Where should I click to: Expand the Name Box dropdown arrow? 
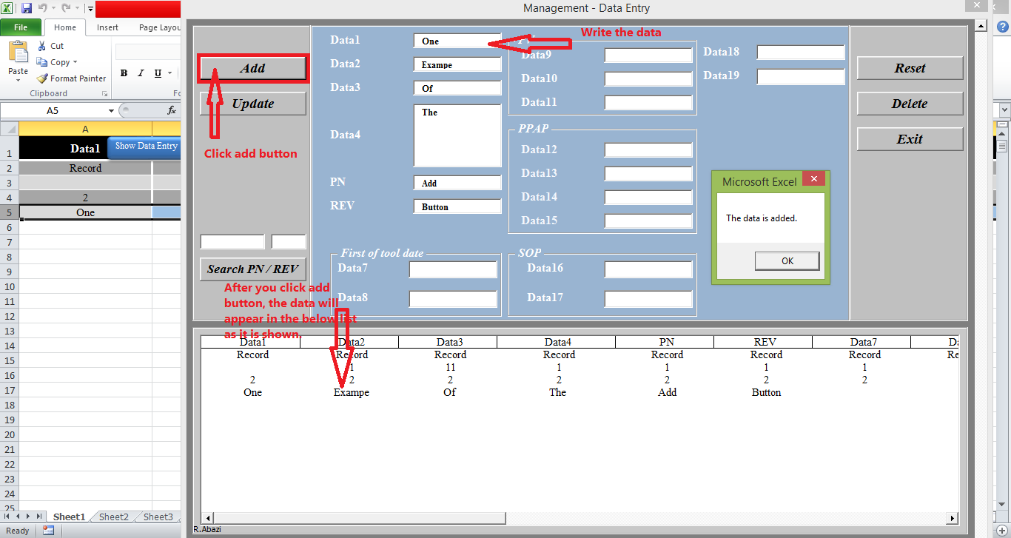click(x=111, y=110)
